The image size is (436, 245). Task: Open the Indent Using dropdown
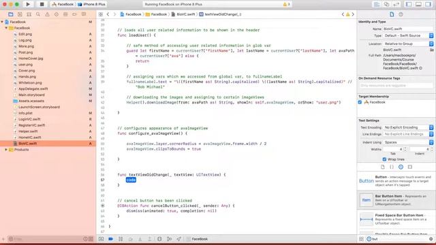pos(409,142)
